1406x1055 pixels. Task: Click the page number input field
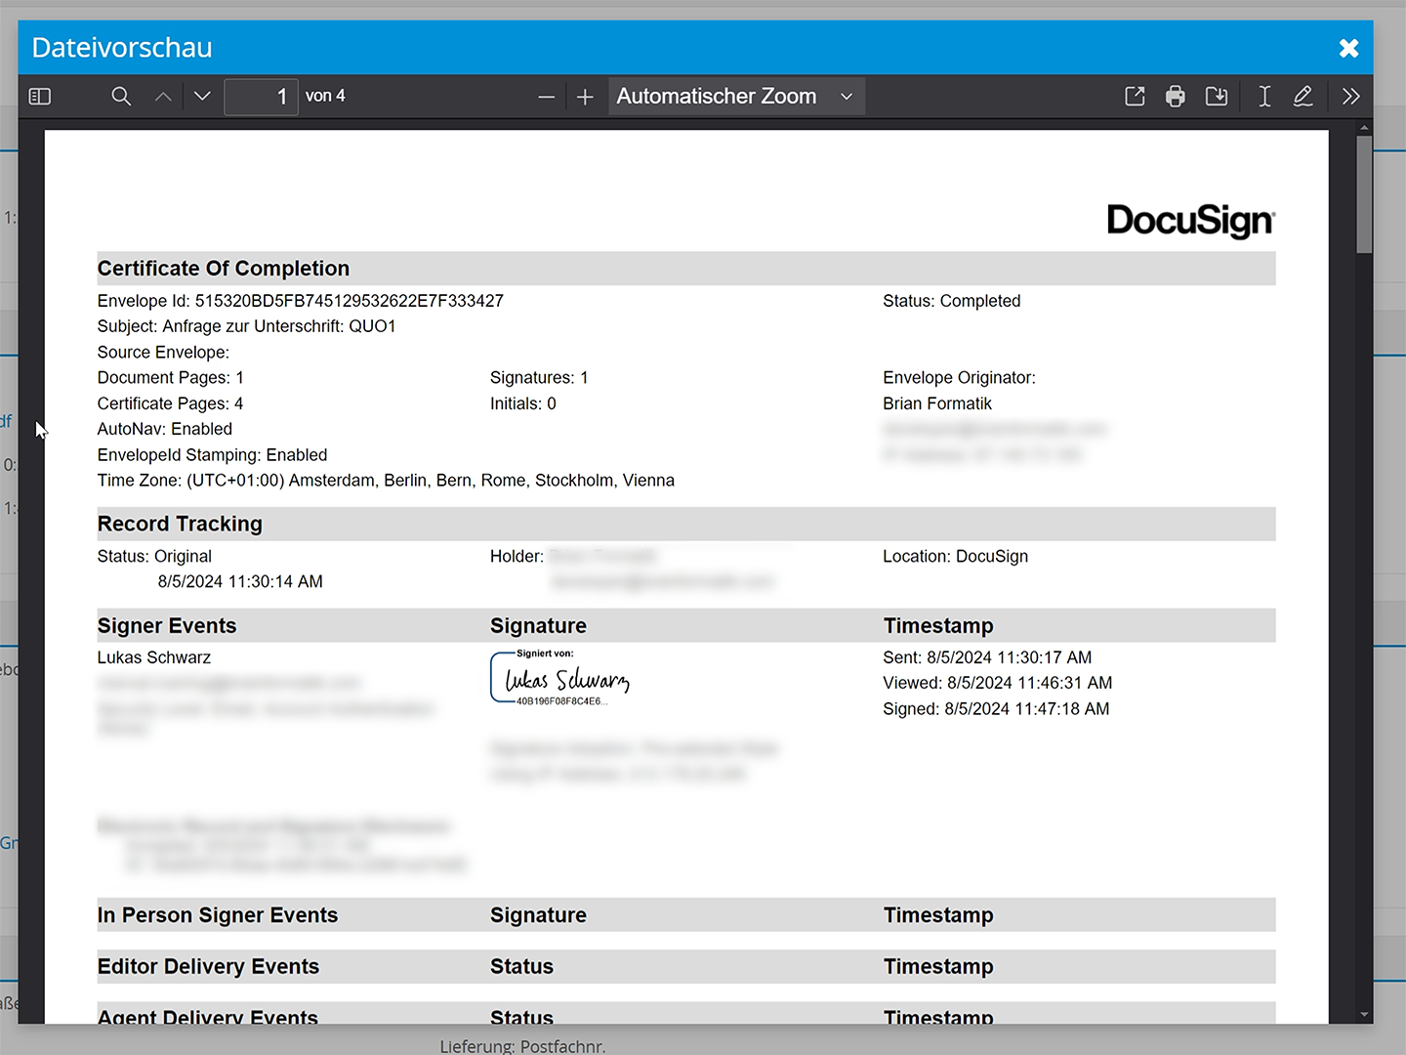tap(261, 97)
